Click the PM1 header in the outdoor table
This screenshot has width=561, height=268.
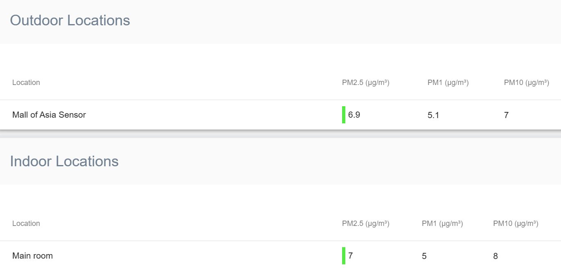click(x=448, y=83)
